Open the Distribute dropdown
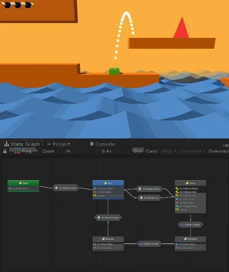Image resolution: width=229 pixels, height=272 pixels. pos(193,151)
